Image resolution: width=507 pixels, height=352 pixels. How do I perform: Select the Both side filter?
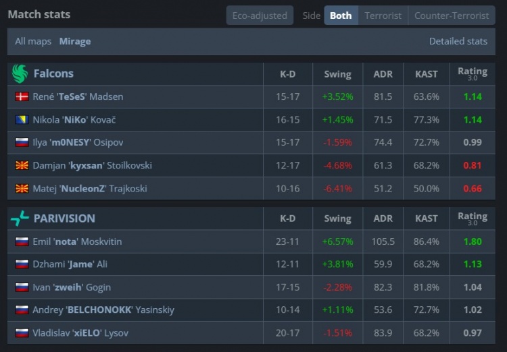tap(341, 16)
